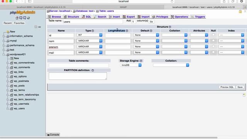Open the Operations tab
247x139 pixels.
179,17
